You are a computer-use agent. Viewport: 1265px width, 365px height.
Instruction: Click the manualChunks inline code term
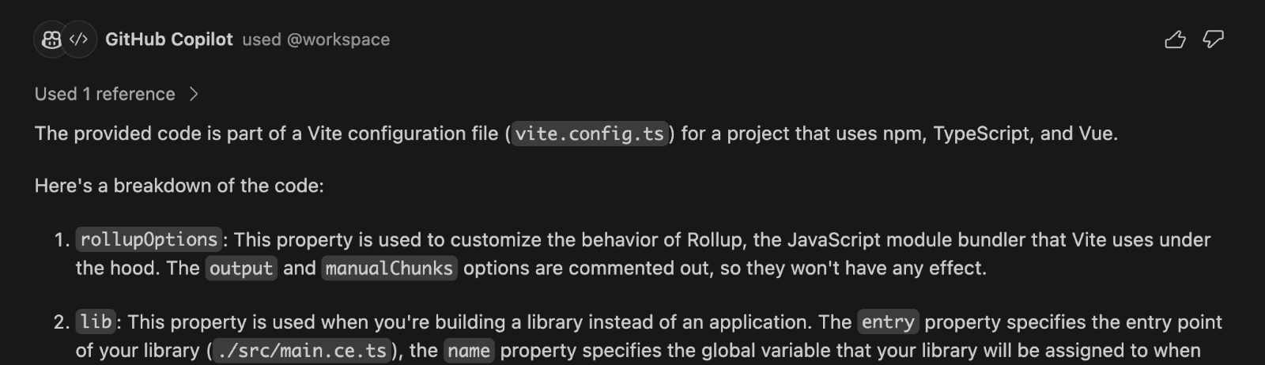pyautogui.click(x=389, y=268)
